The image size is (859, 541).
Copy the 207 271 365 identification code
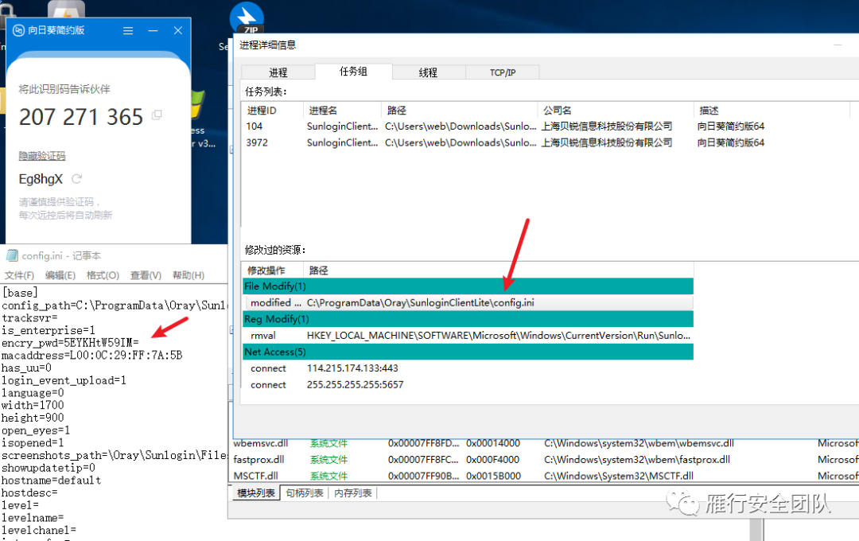point(157,115)
